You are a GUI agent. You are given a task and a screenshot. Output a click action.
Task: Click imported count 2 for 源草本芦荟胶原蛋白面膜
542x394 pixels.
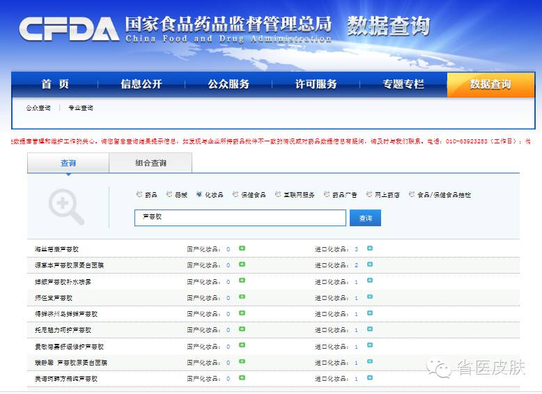click(x=356, y=265)
